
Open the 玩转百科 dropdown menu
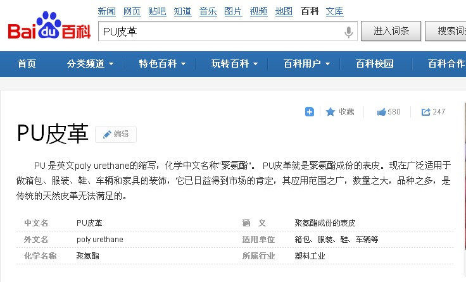(x=235, y=64)
